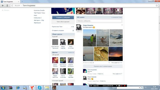Open Кирилл Мотяшин's friend avatar

point(70,60)
